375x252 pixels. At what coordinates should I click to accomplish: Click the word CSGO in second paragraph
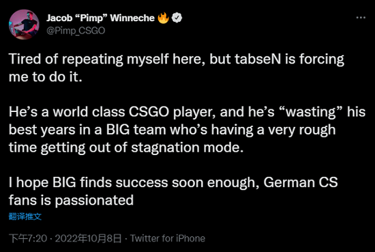149,112
